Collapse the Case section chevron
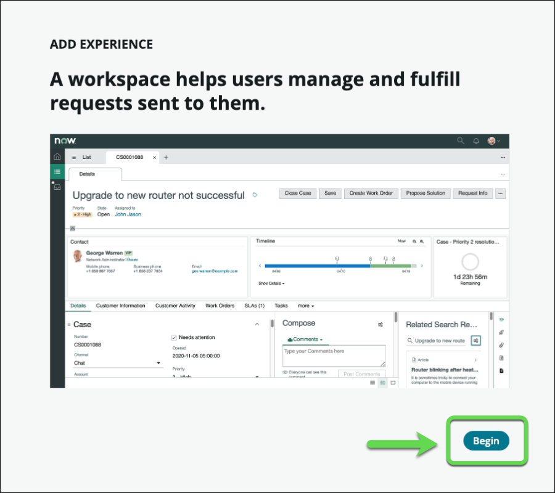Viewport: 555px width, 493px height. coord(257,324)
